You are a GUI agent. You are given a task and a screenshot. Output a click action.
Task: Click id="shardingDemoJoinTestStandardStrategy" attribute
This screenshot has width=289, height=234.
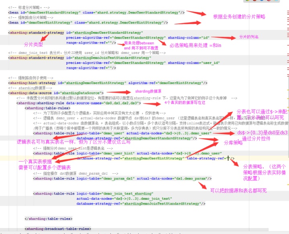coord(109,58)
